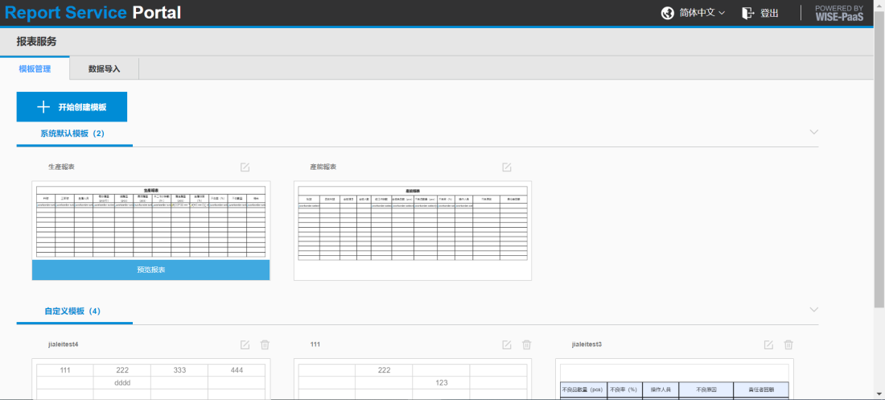This screenshot has width=885, height=400.
Task: Click the globe language icon
Action: [x=667, y=13]
